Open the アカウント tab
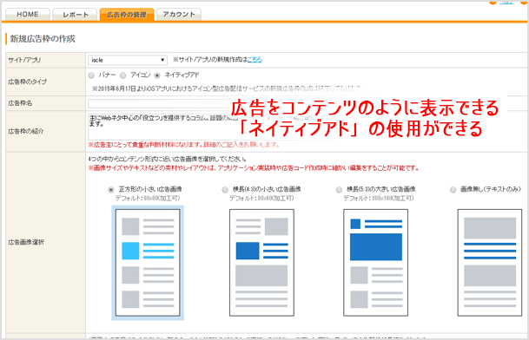The height and width of the screenshot is (340, 529). [x=179, y=15]
